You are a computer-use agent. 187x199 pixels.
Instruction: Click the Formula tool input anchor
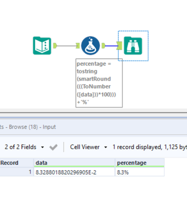click(x=78, y=46)
